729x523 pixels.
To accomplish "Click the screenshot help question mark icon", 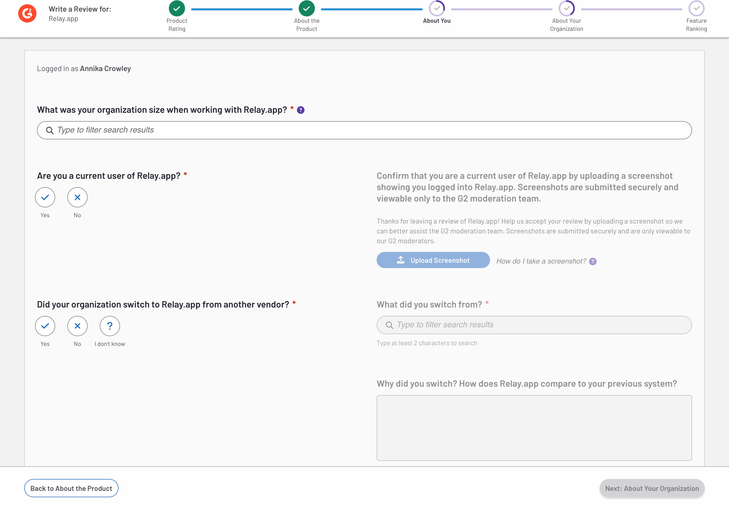I will [593, 261].
